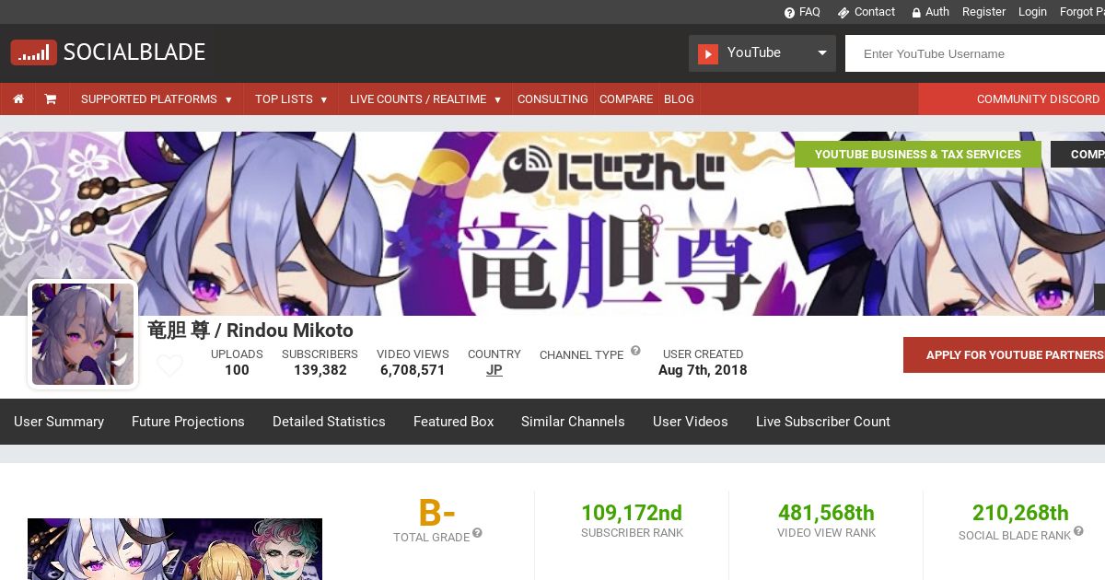Click the Social Blade logo
The height and width of the screenshot is (580, 1105).
click(108, 52)
